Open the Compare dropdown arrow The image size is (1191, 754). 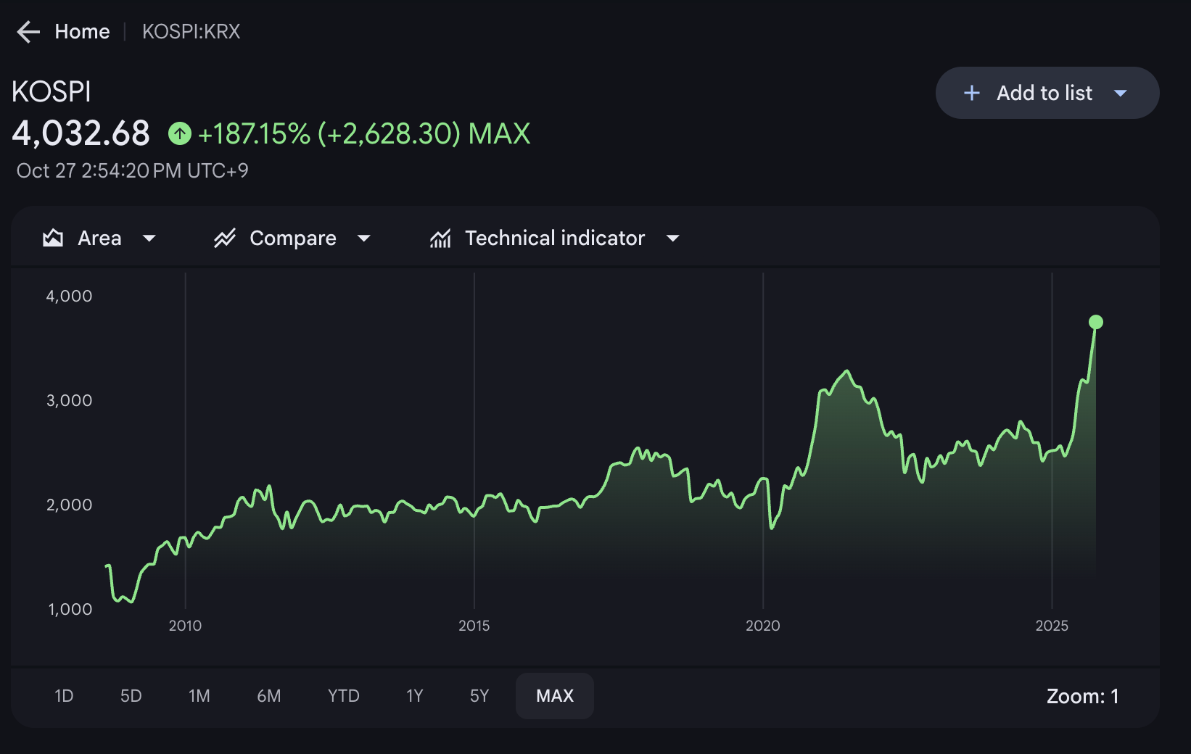[x=364, y=238]
